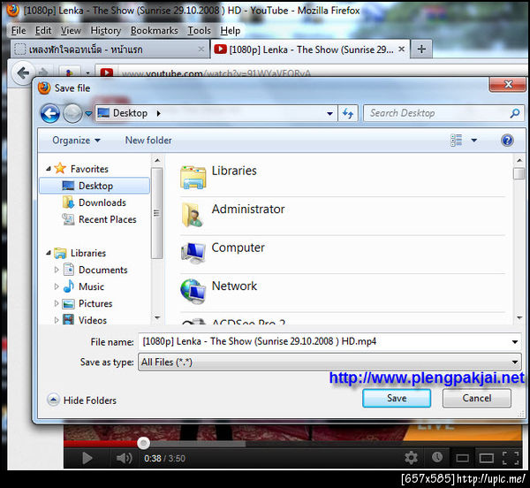Collapse the Libraries group in navigation pane

click(x=49, y=253)
